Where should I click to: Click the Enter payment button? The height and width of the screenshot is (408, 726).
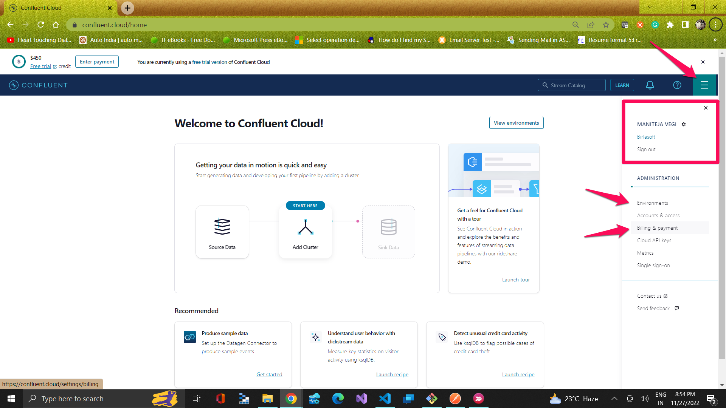coord(97,62)
